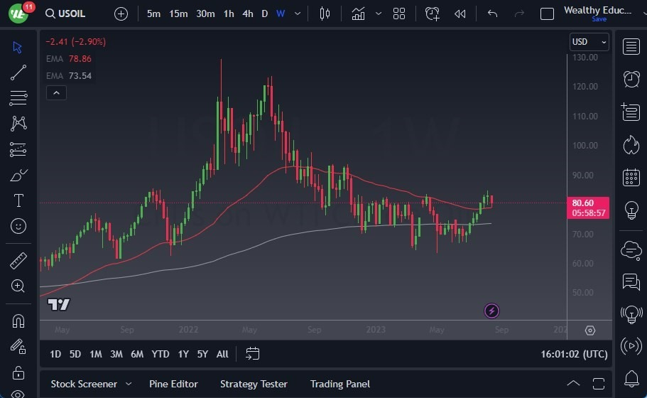Select the XABCD pattern tool

pyautogui.click(x=18, y=124)
